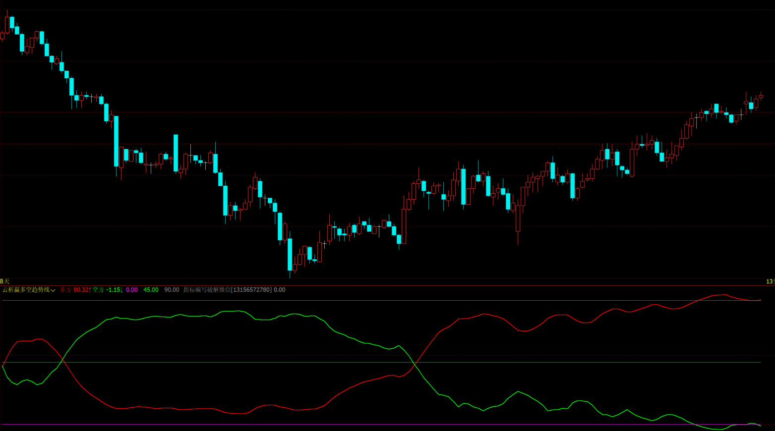Viewport: 775px width, 431px height.
Task: Click the red divider between chart and indicator panel
Action: coord(387,285)
